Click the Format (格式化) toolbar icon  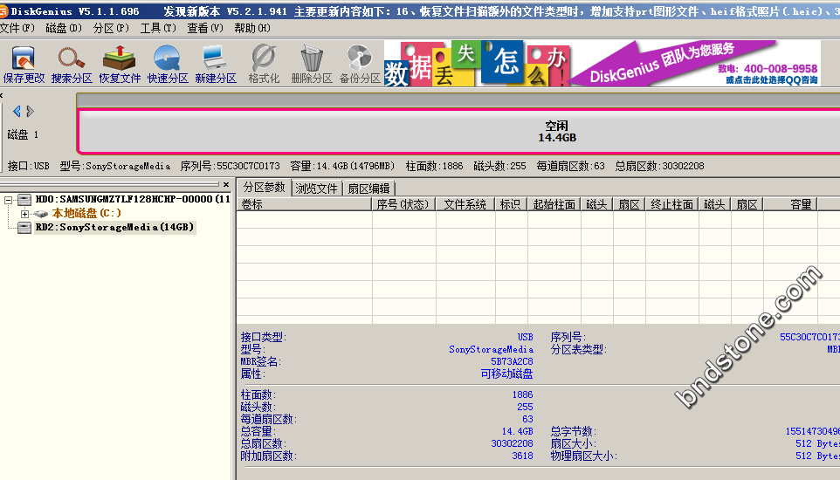264,65
